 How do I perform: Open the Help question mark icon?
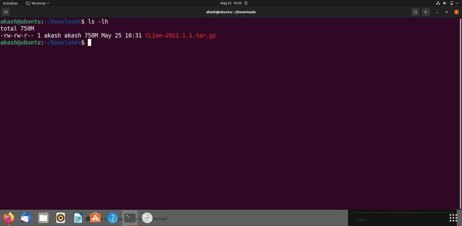tap(112, 218)
